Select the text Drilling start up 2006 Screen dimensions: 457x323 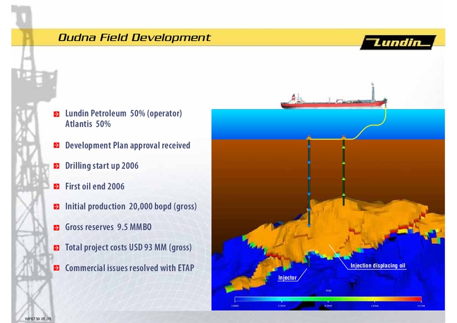pyautogui.click(x=102, y=165)
